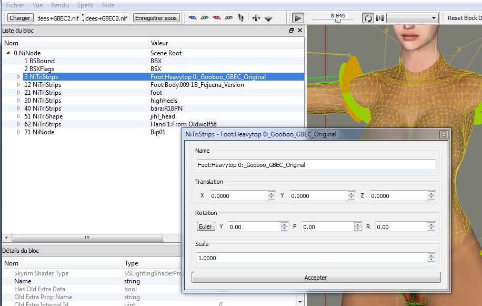
Task: Open the Rendu menu
Action: [60, 5]
